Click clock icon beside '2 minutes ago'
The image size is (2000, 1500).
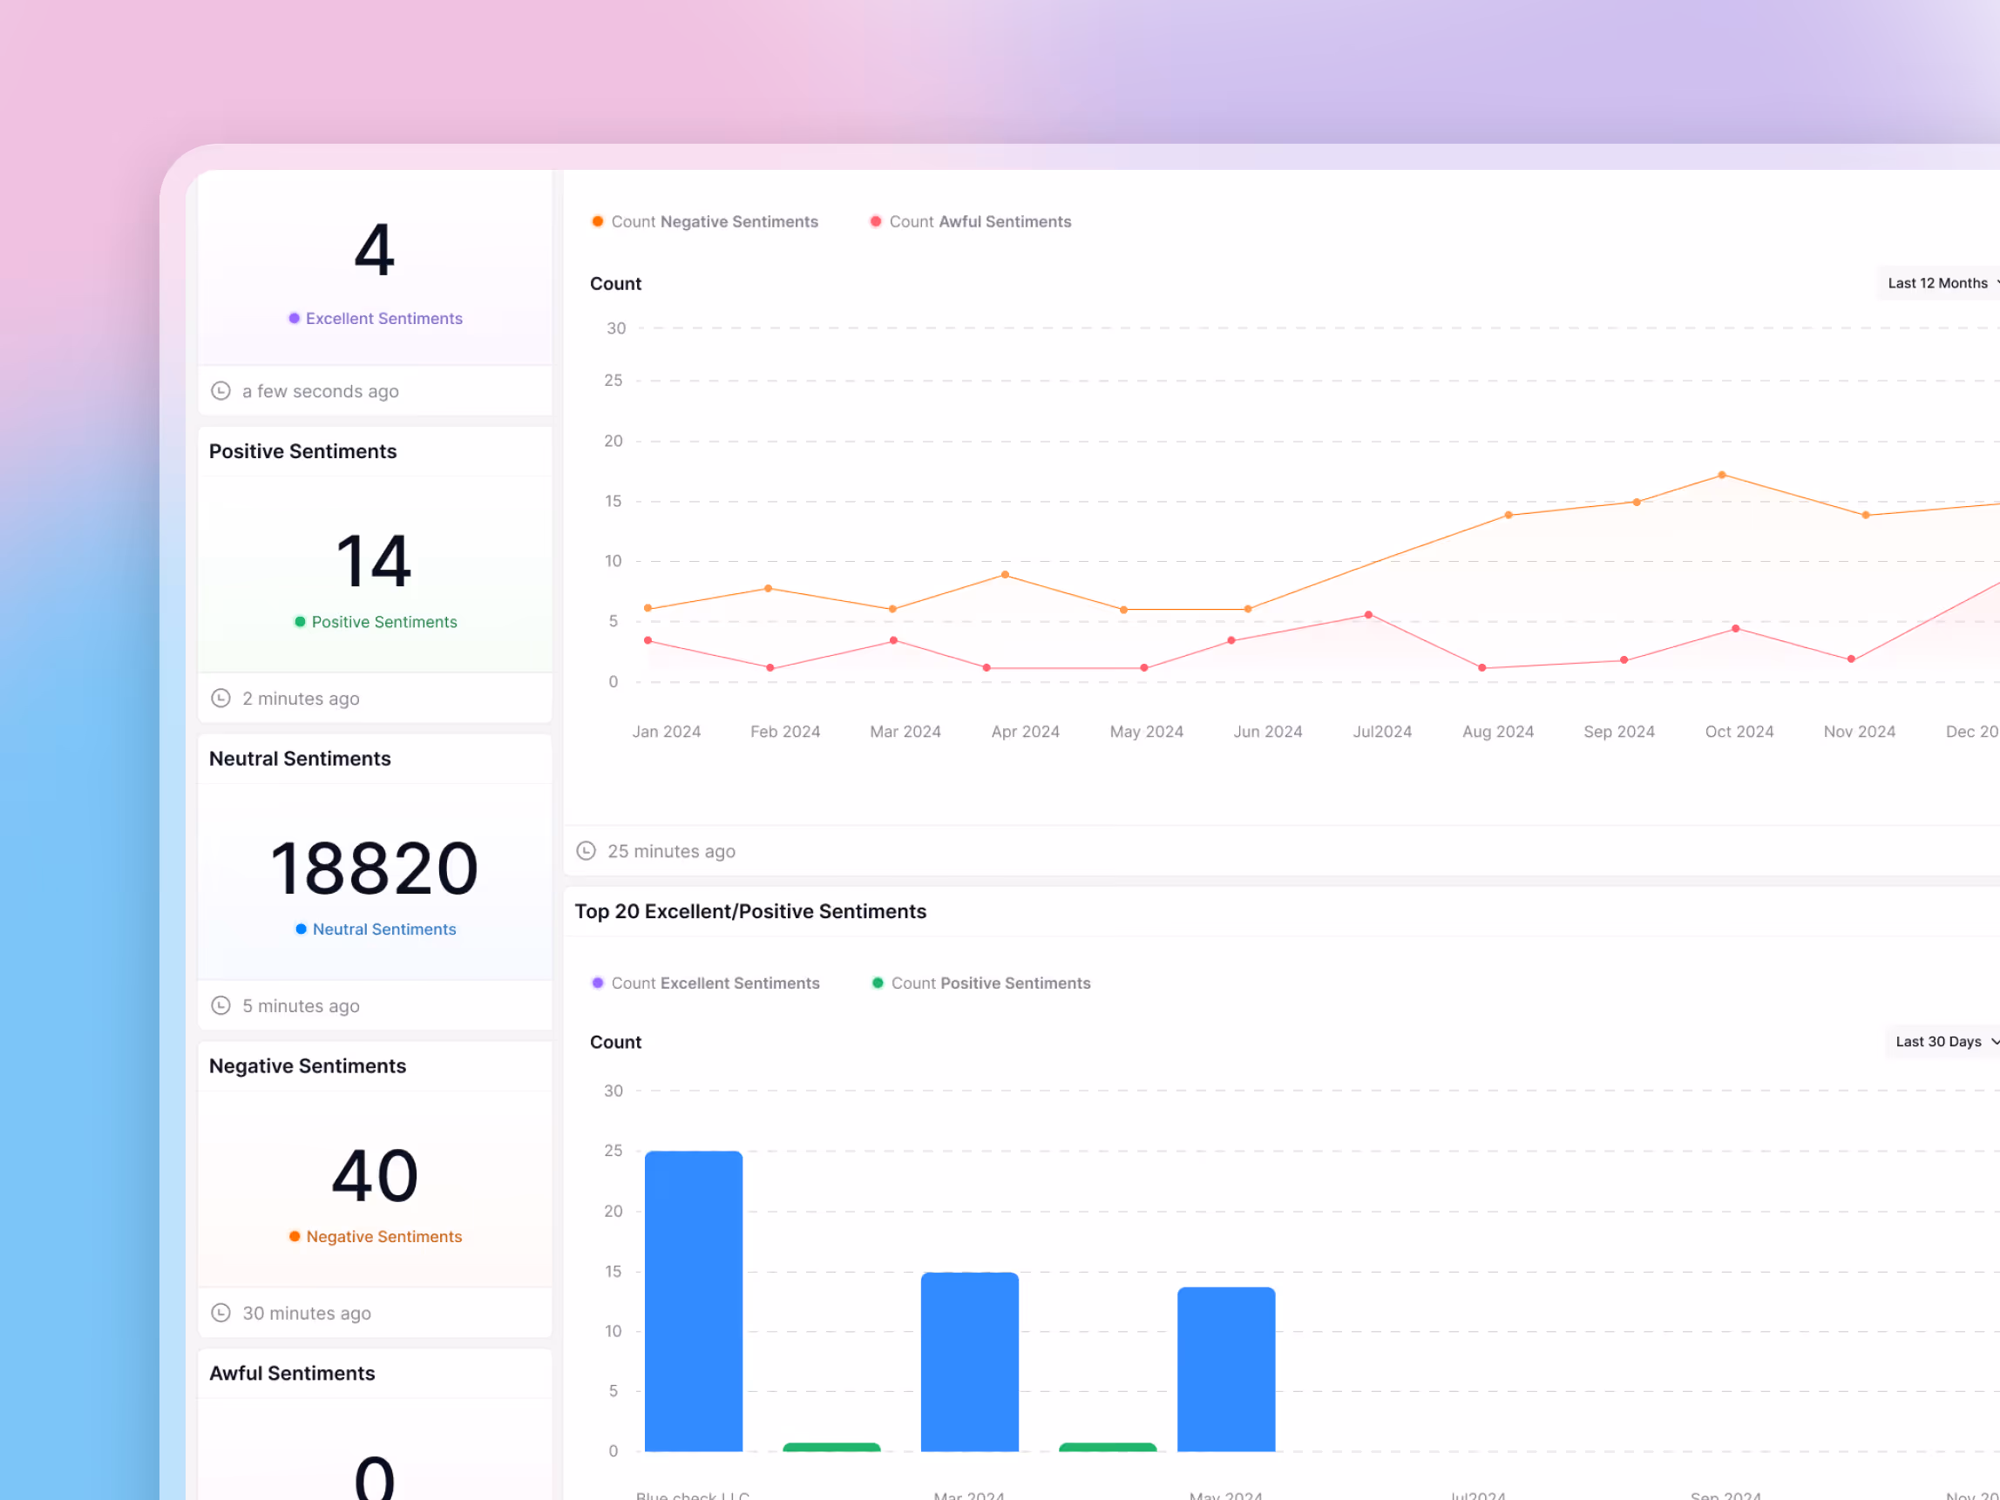[x=220, y=699]
